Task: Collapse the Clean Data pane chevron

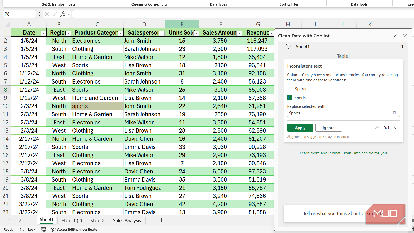Action: [394, 36]
